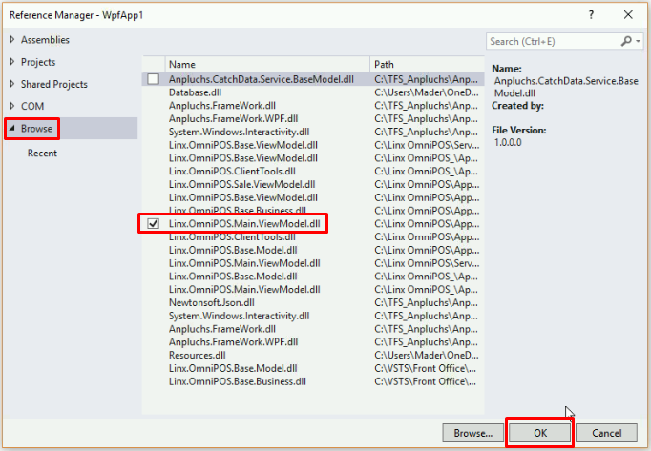Sort by the Name column header
This screenshot has height=451, width=651.
(x=267, y=64)
